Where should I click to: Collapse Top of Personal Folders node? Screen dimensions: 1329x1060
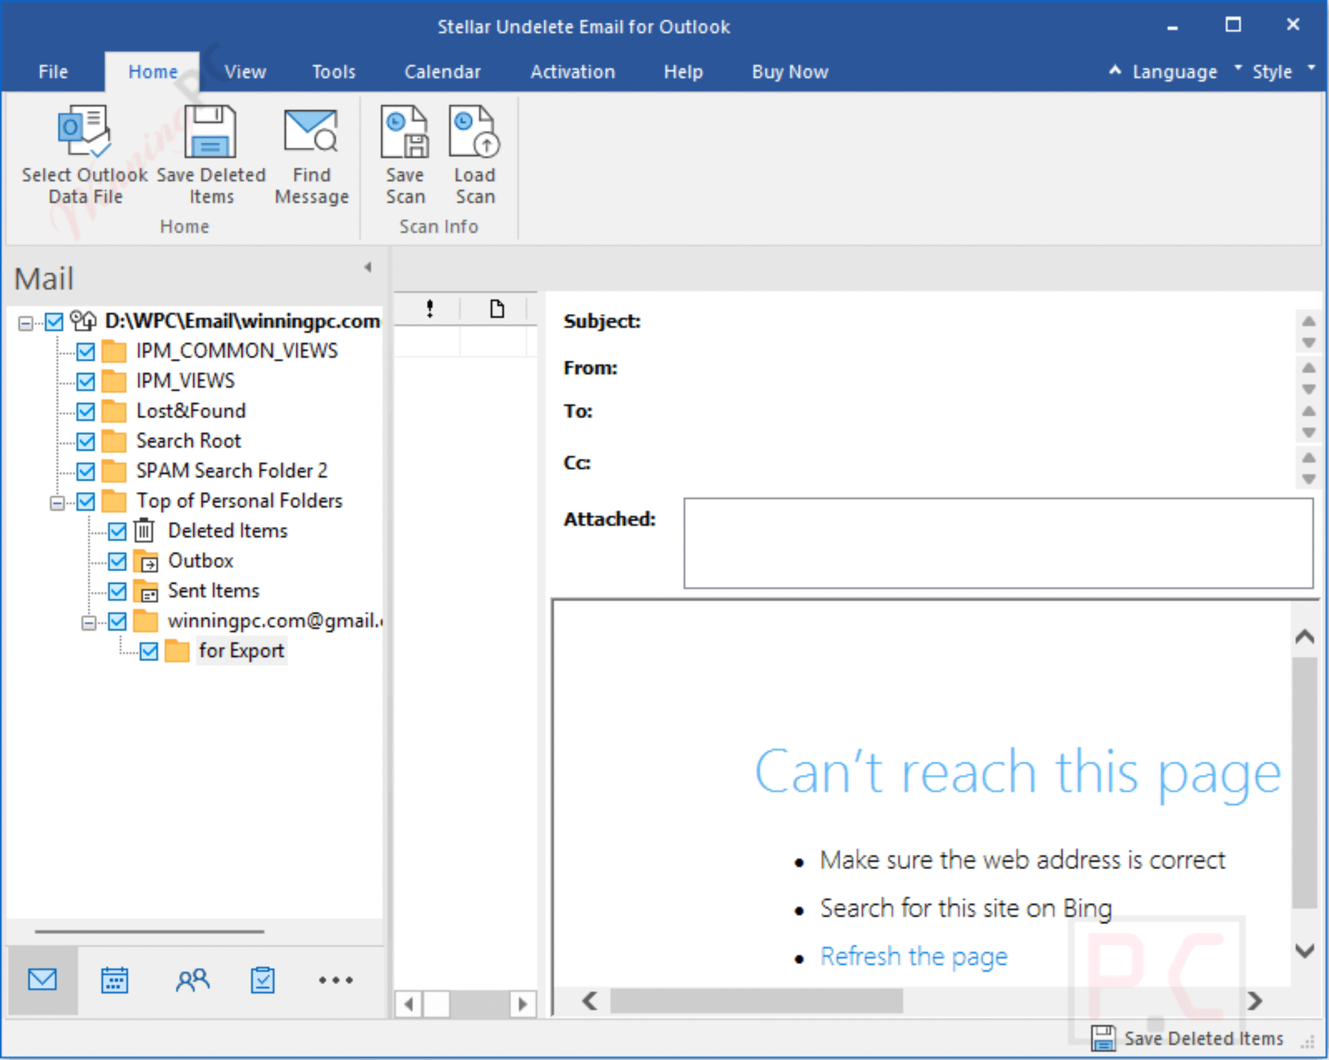[57, 502]
